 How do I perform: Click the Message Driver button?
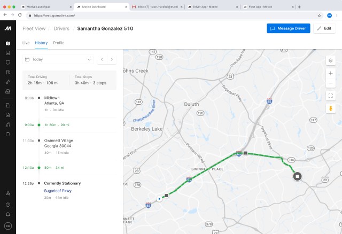point(288,28)
